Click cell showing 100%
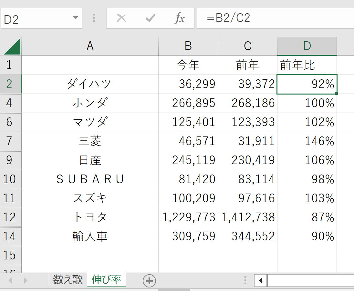The image size is (354, 291). (x=307, y=103)
